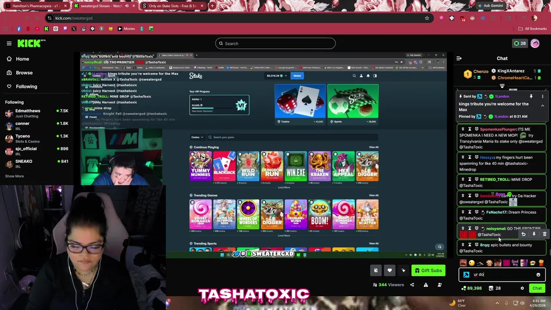This screenshot has height=310, width=551.
Task: Click the sparkle subscribe icon
Action: point(403,270)
